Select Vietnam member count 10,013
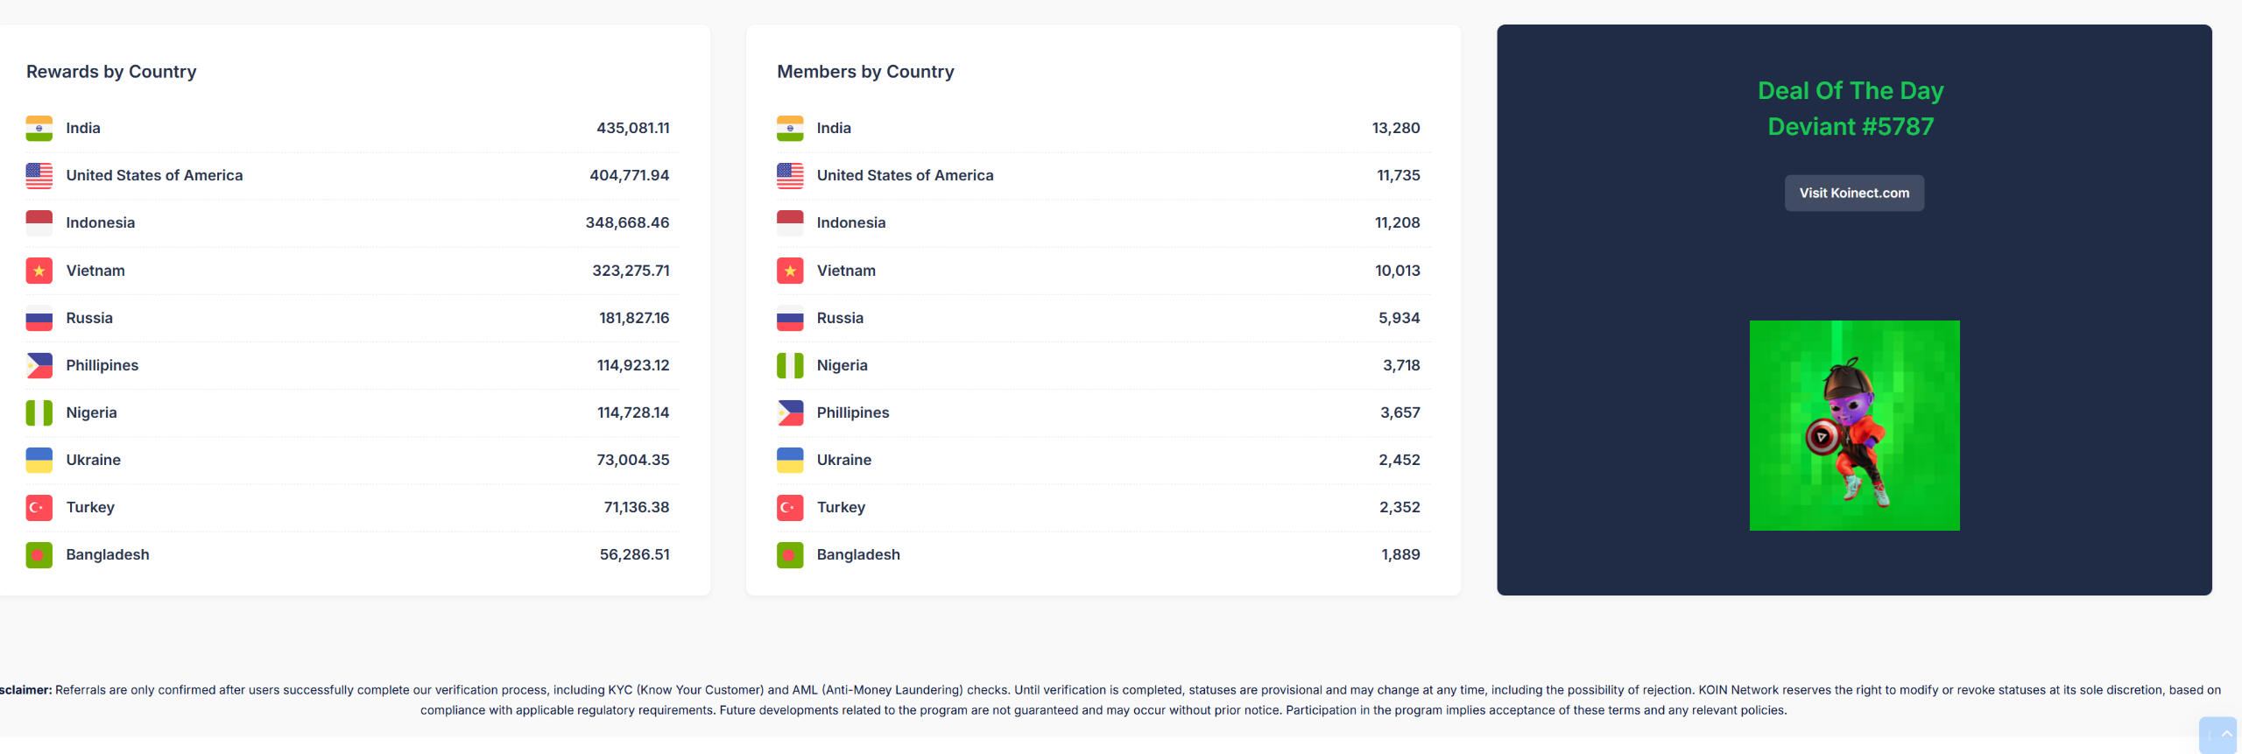This screenshot has width=2242, height=754. click(1398, 271)
